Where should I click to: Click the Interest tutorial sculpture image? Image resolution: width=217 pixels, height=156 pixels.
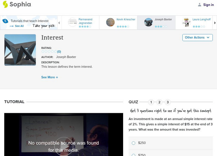point(20,50)
